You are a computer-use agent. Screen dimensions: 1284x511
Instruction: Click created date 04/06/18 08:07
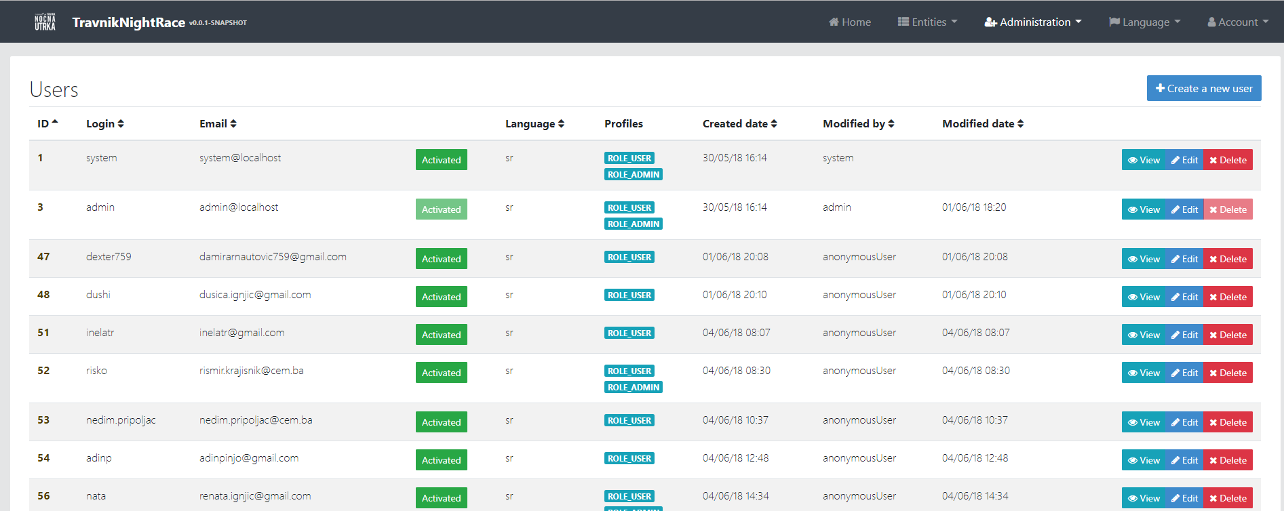(737, 333)
